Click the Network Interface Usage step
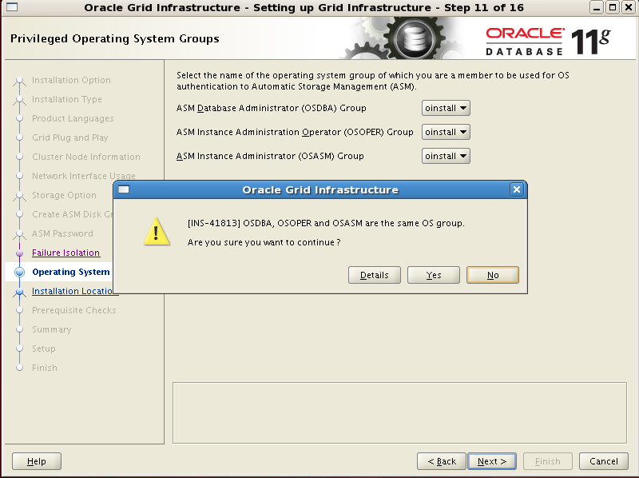This screenshot has width=639, height=478. 84,176
